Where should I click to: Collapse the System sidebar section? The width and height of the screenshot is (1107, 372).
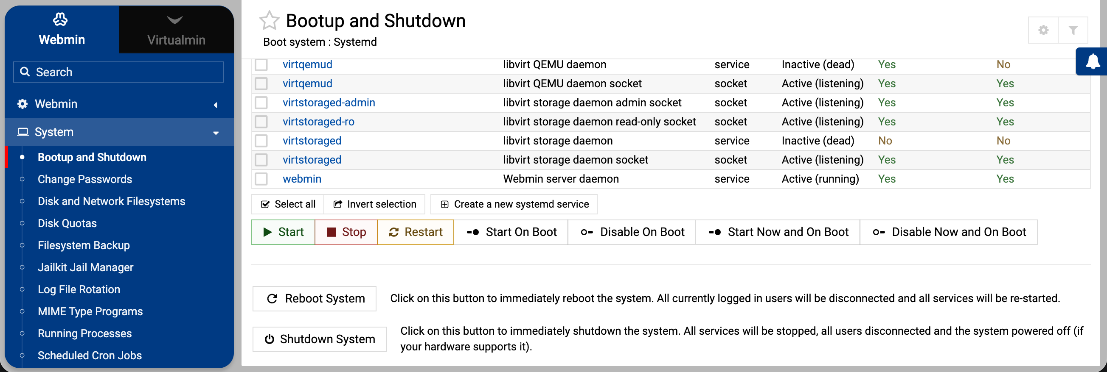pos(118,132)
